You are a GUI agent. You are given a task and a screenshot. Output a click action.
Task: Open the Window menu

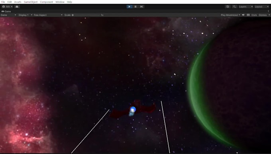60,2
